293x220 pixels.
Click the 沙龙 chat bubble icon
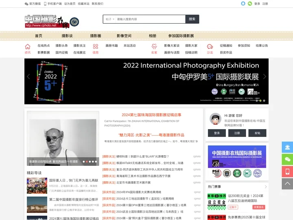click(210, 46)
